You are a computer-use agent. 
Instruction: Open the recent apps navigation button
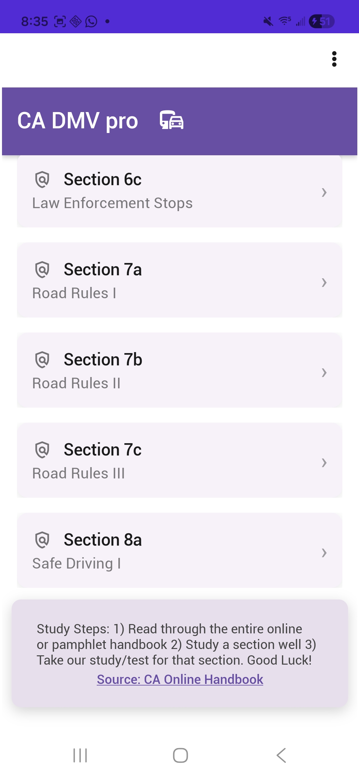(x=80, y=755)
